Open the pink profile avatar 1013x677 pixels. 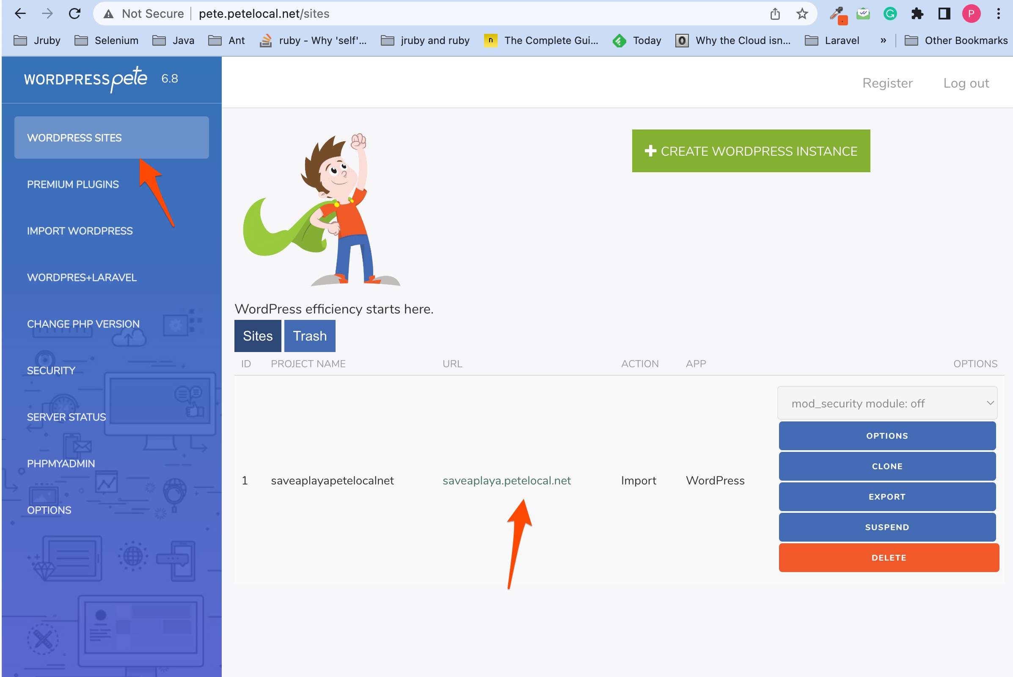coord(971,14)
